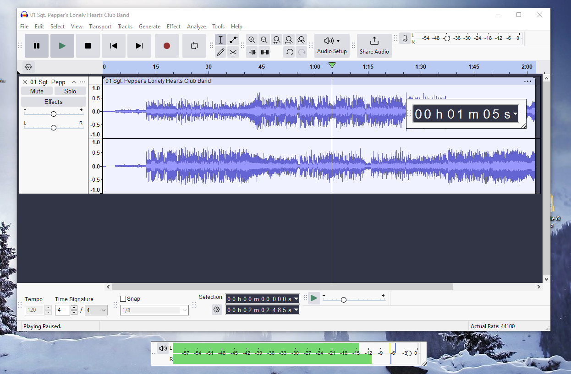Image resolution: width=571 pixels, height=374 pixels.
Task: Solo the Sgt. Pepper's track
Action: coord(70,91)
